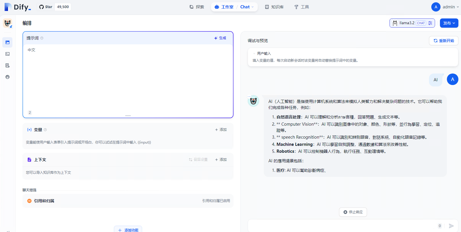The width and height of the screenshot is (461, 232).
Task: Expand the admin account menu
Action: (445, 7)
